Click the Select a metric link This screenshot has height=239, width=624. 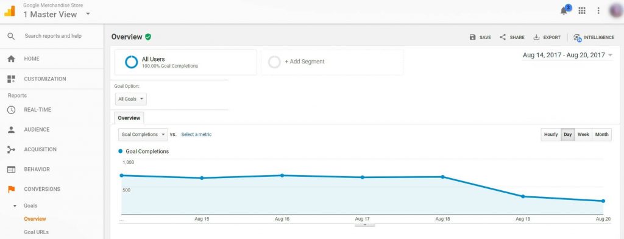point(196,135)
